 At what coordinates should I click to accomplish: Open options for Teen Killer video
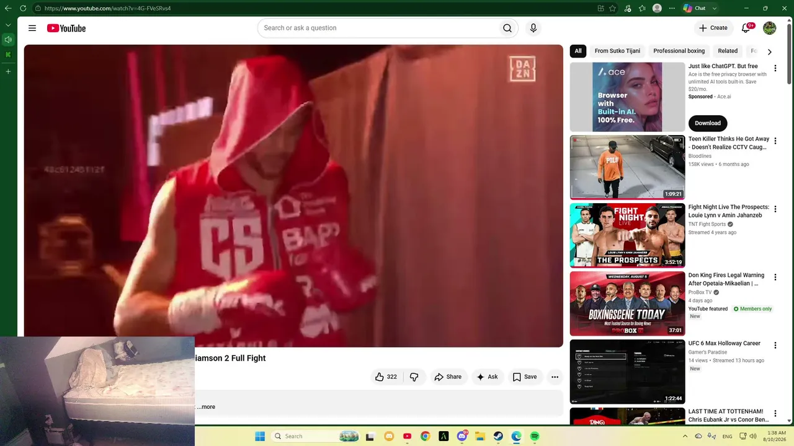coord(775,141)
